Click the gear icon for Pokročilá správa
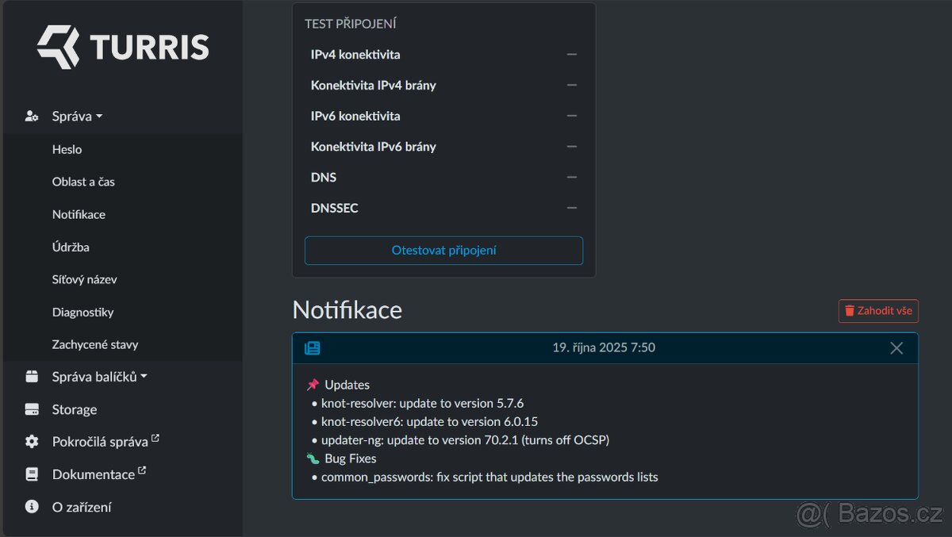This screenshot has height=537, width=952. pyautogui.click(x=30, y=441)
